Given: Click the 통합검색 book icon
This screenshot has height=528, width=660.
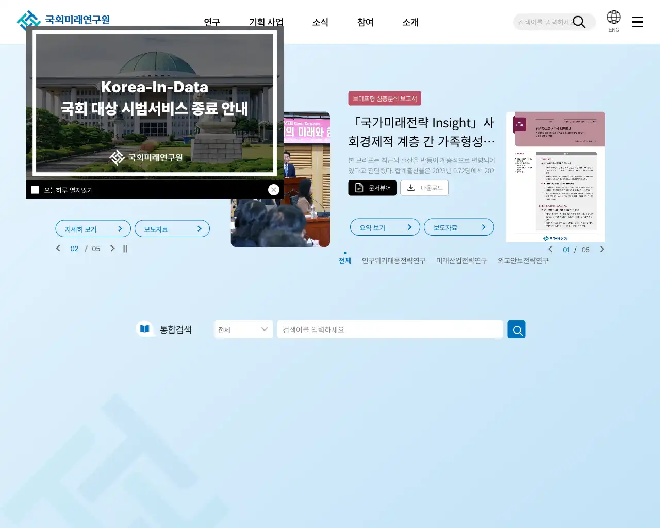Looking at the screenshot, I should click(145, 329).
